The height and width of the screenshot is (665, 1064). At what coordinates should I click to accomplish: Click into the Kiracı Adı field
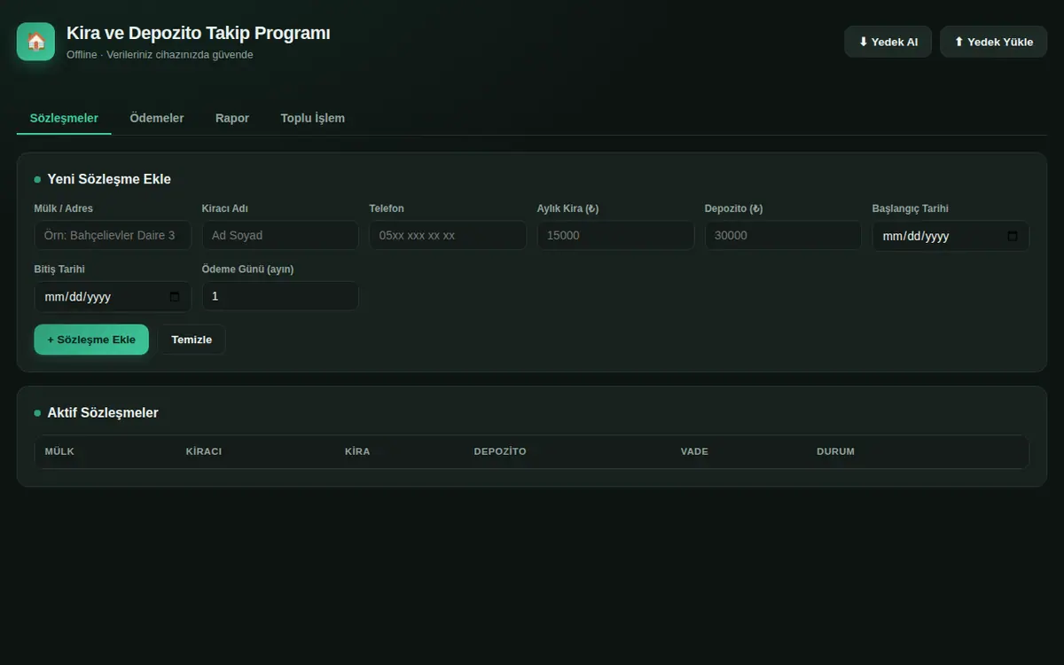pos(280,235)
